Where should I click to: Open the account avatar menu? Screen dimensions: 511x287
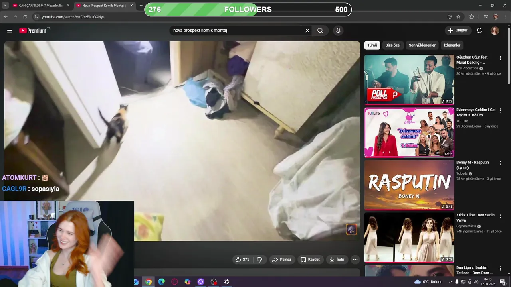pos(495,31)
